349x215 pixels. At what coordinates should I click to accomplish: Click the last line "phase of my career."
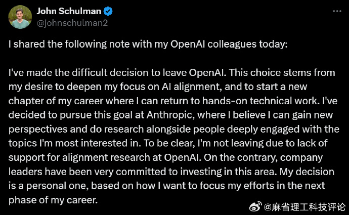(x=53, y=200)
